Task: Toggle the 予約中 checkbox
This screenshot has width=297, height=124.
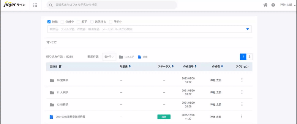Action: pyautogui.click(x=110, y=22)
